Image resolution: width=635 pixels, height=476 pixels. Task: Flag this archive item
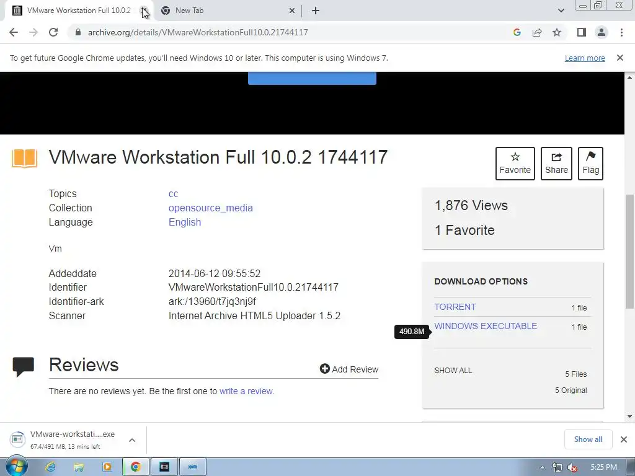590,164
